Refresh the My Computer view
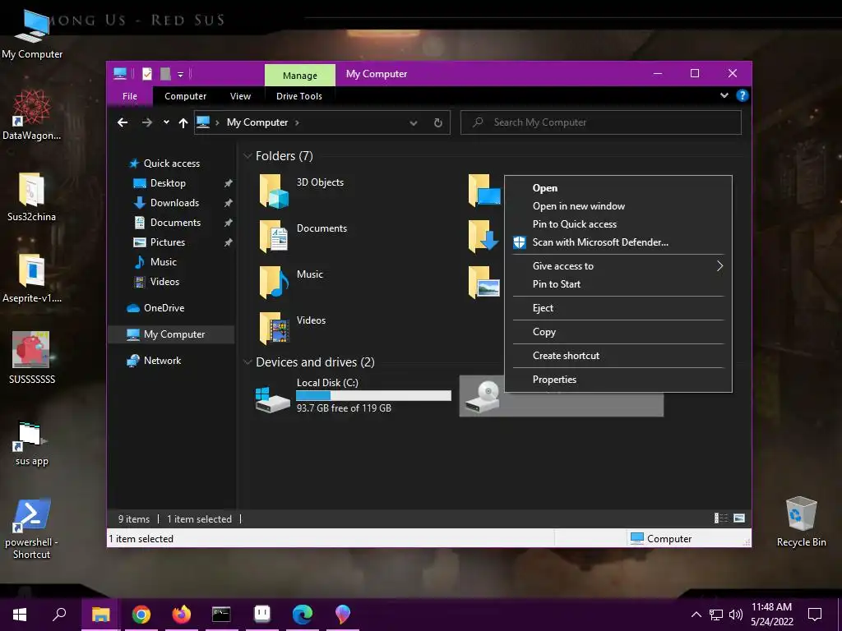Image resolution: width=842 pixels, height=631 pixels. pos(437,123)
